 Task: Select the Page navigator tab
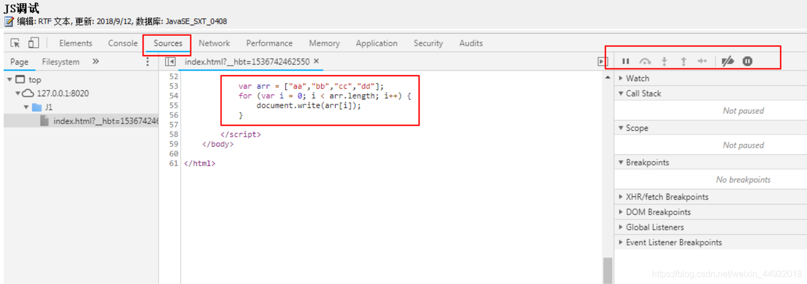19,62
